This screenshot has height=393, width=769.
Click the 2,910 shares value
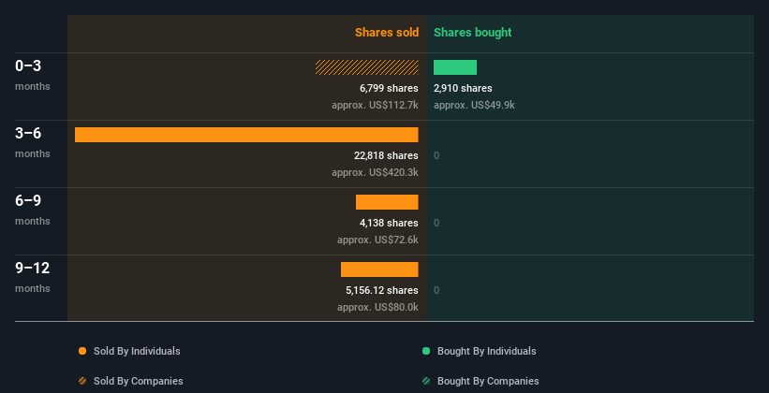(x=463, y=88)
